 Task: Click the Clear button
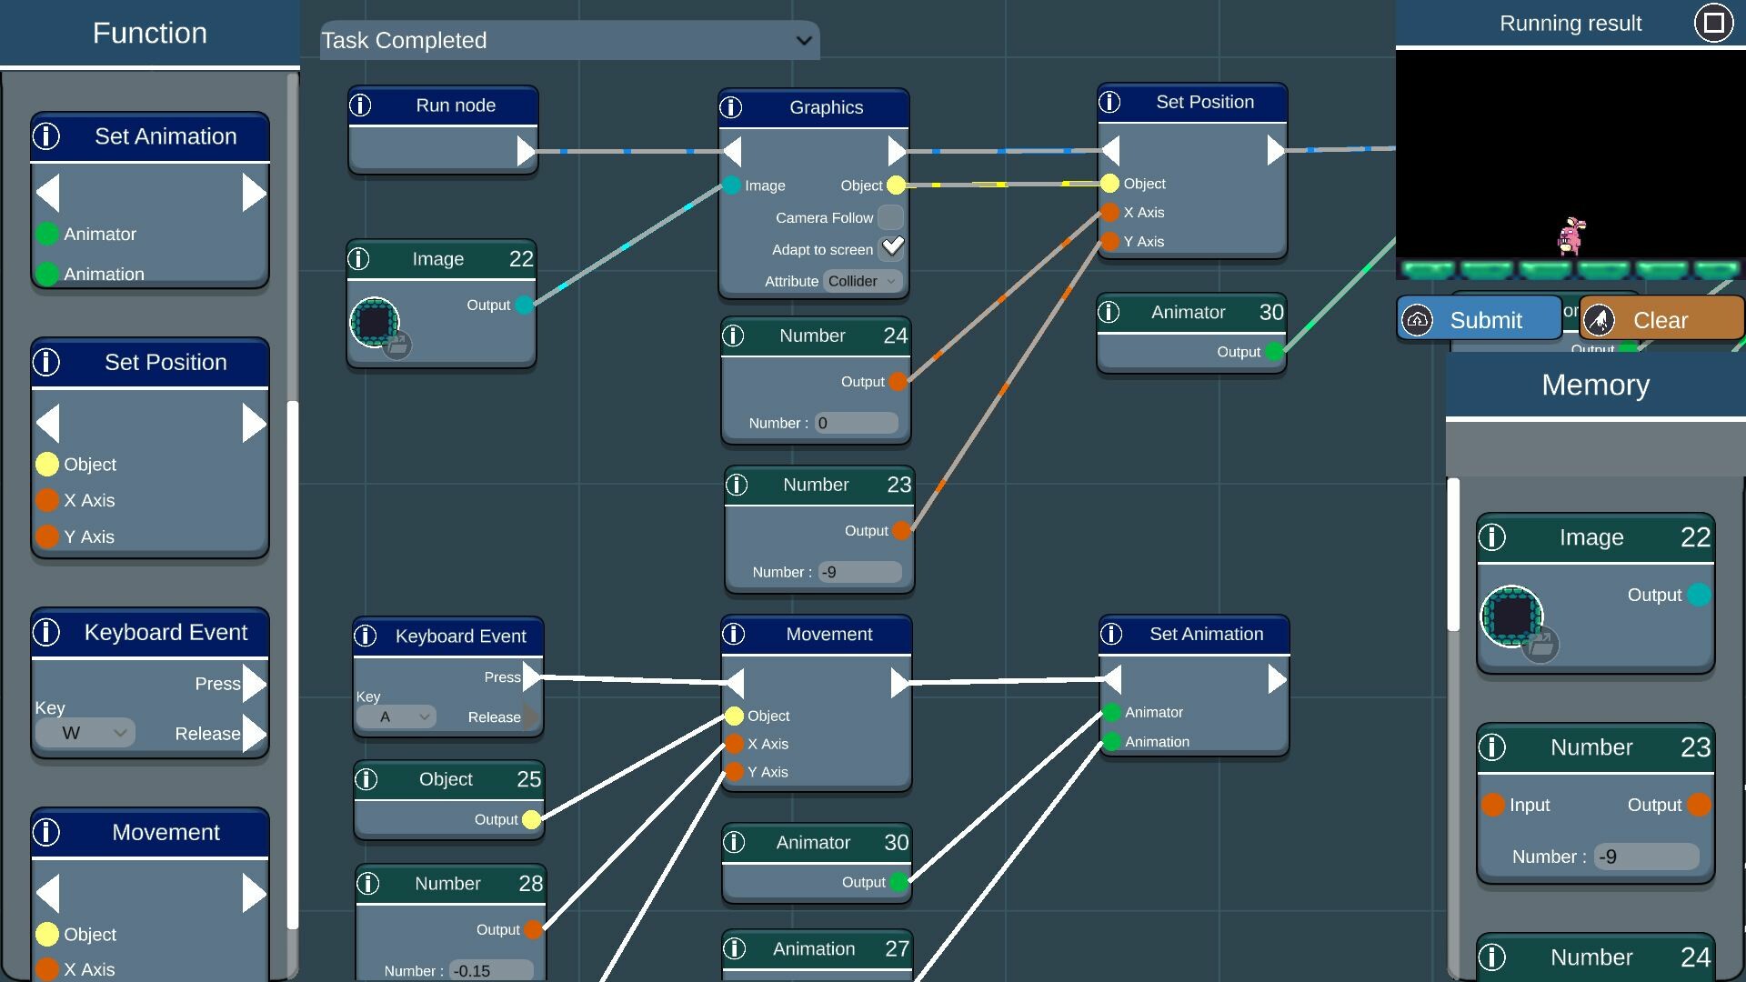(1660, 319)
